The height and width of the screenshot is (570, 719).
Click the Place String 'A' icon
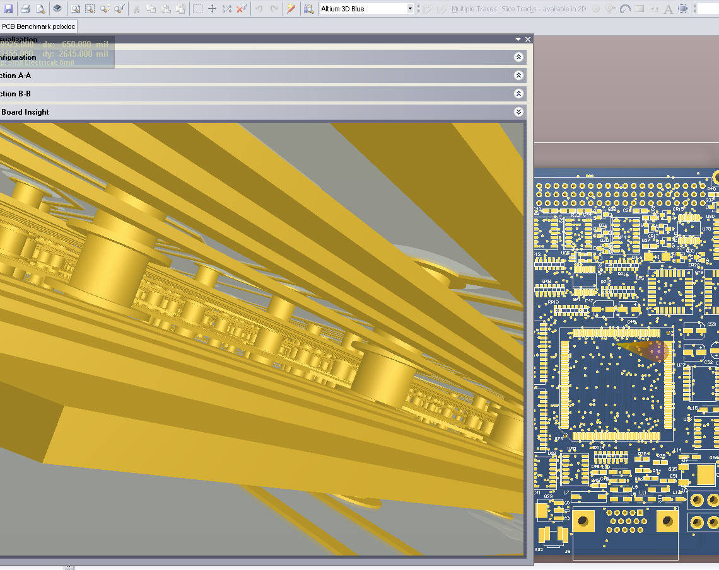click(x=668, y=8)
